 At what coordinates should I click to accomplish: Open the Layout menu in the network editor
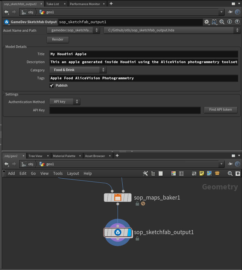pos(73,174)
